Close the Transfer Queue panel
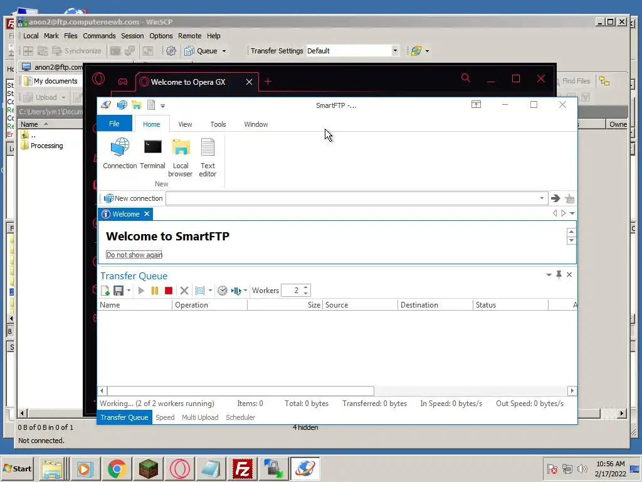642x482 pixels. coord(569,275)
